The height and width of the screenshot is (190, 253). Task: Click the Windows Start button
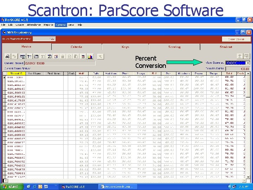pyautogui.click(x=12, y=187)
